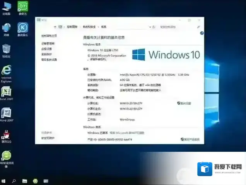
Task: Open the 360 browser desktop shortcut
Action: point(6,157)
